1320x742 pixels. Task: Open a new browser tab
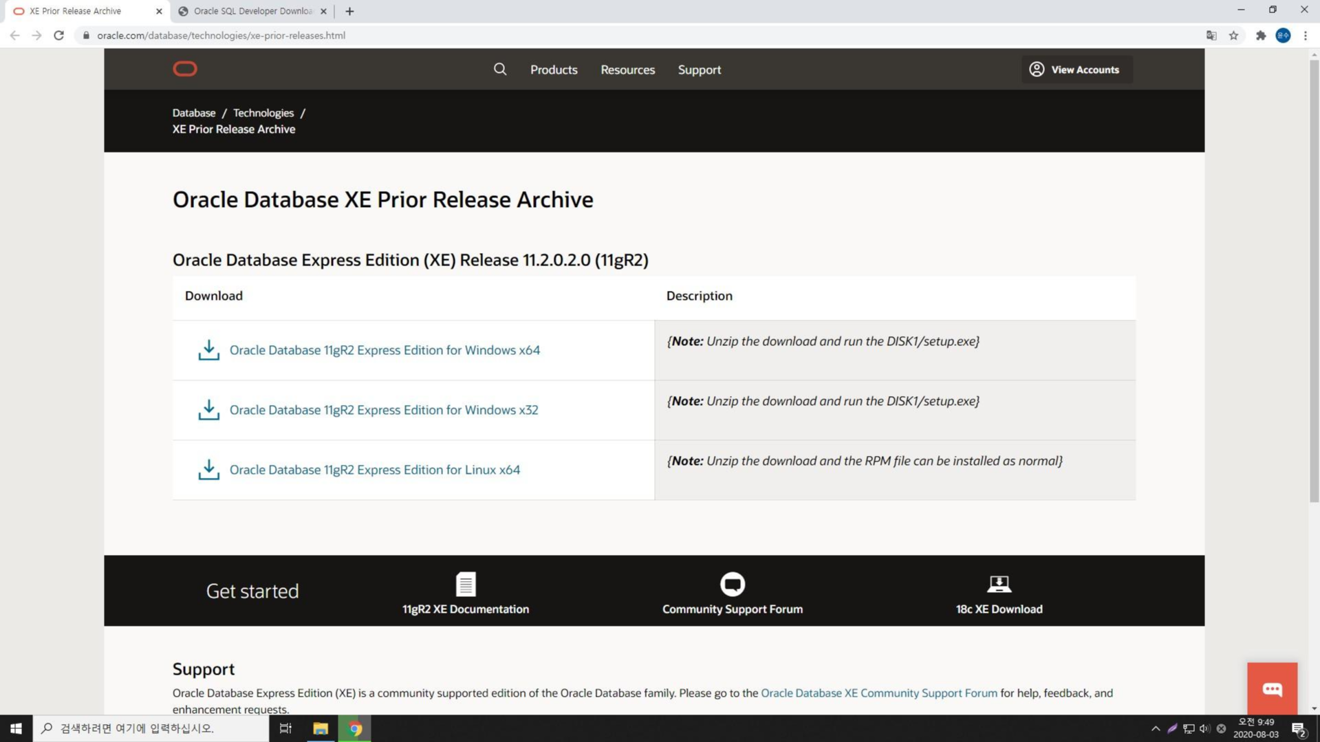[349, 11]
